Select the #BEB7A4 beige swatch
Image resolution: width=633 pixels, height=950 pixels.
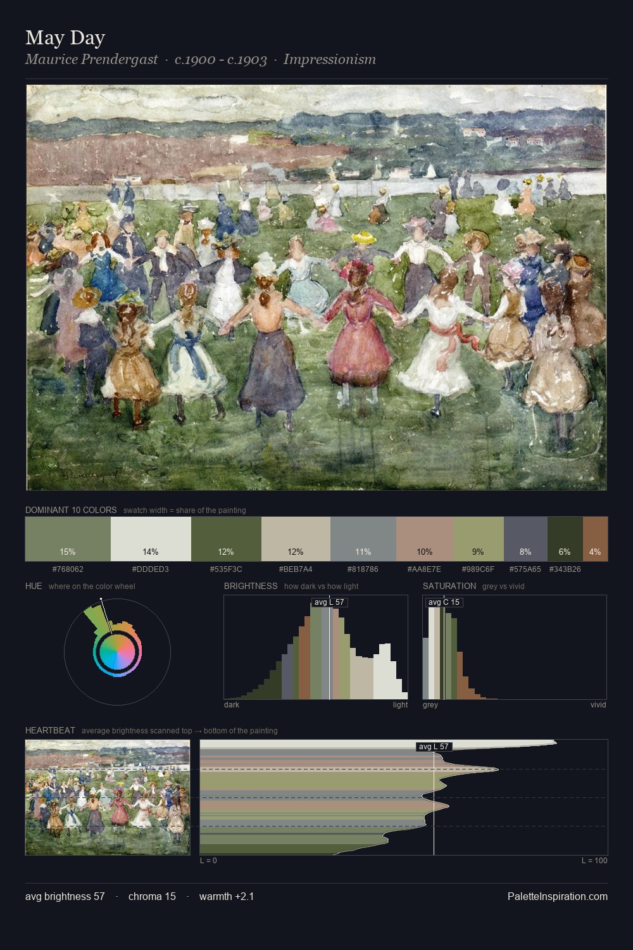tap(296, 539)
